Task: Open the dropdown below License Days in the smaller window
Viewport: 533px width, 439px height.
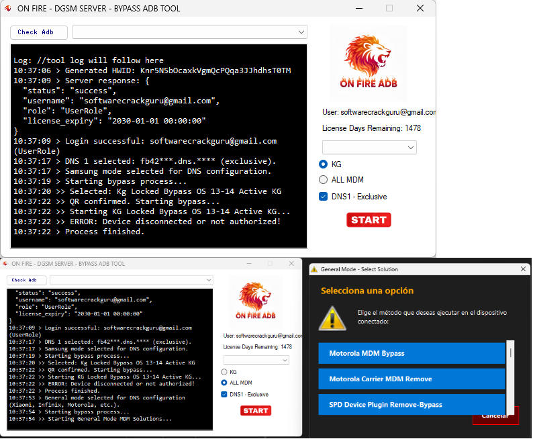Action: point(256,360)
